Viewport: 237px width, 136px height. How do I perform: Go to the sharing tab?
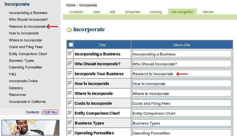pos(156,12)
